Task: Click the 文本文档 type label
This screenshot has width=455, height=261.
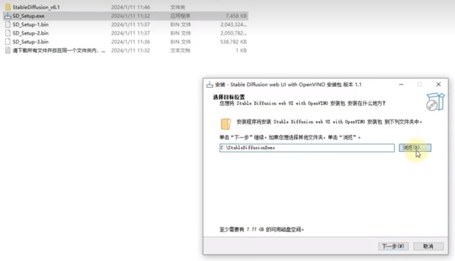Action: (180, 51)
